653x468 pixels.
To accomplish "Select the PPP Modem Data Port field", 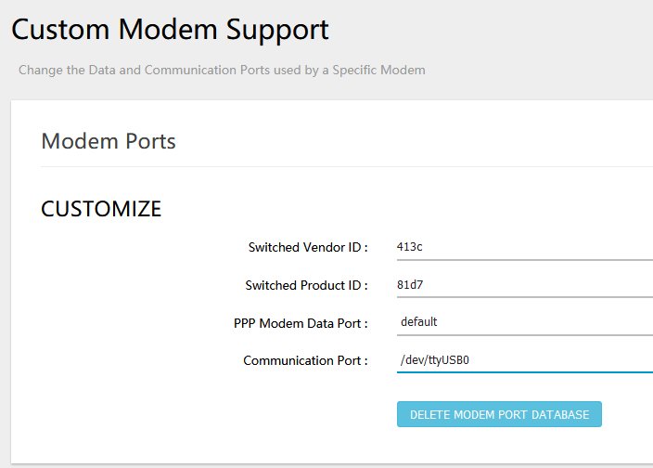I will (x=525, y=322).
